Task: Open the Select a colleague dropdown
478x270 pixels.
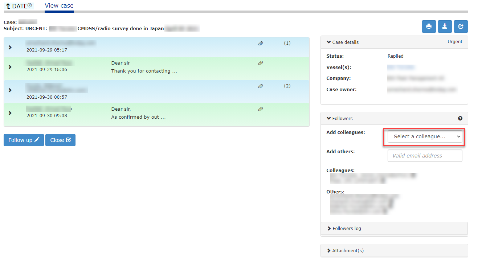Action: pyautogui.click(x=425, y=136)
